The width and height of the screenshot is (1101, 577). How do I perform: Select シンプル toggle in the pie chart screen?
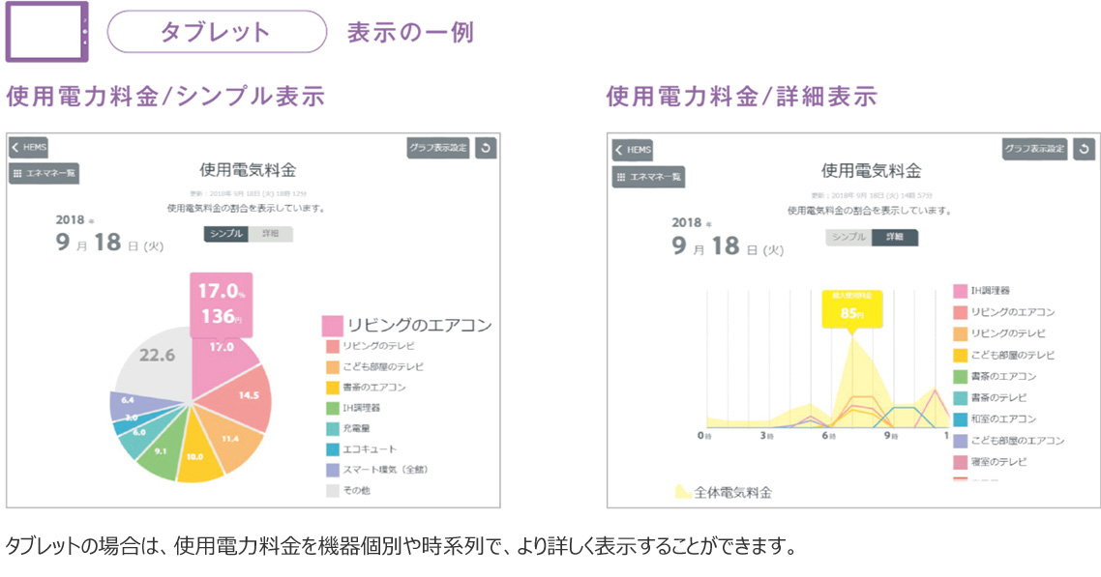(x=226, y=234)
